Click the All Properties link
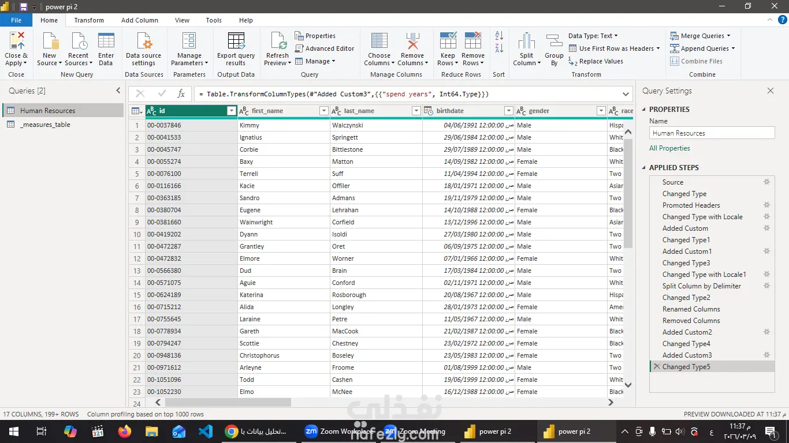This screenshot has width=789, height=443. (669, 148)
